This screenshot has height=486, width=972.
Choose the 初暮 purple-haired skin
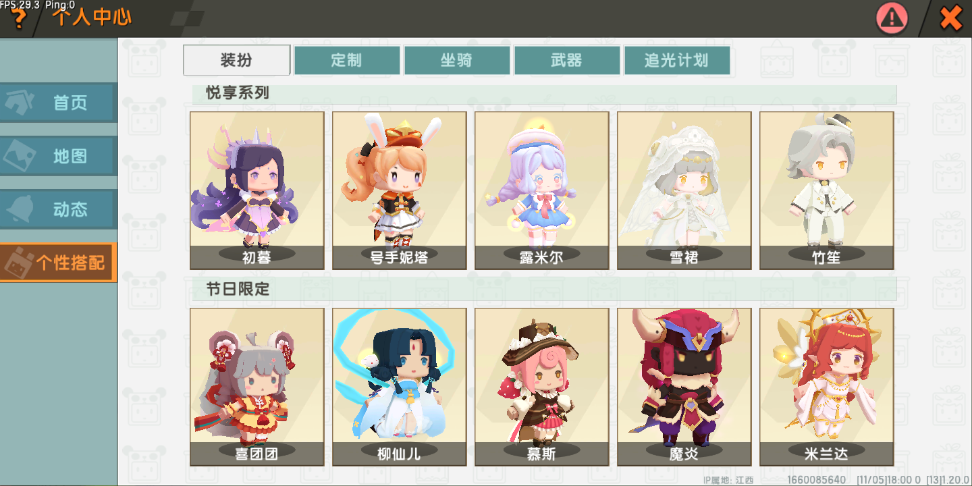[257, 190]
